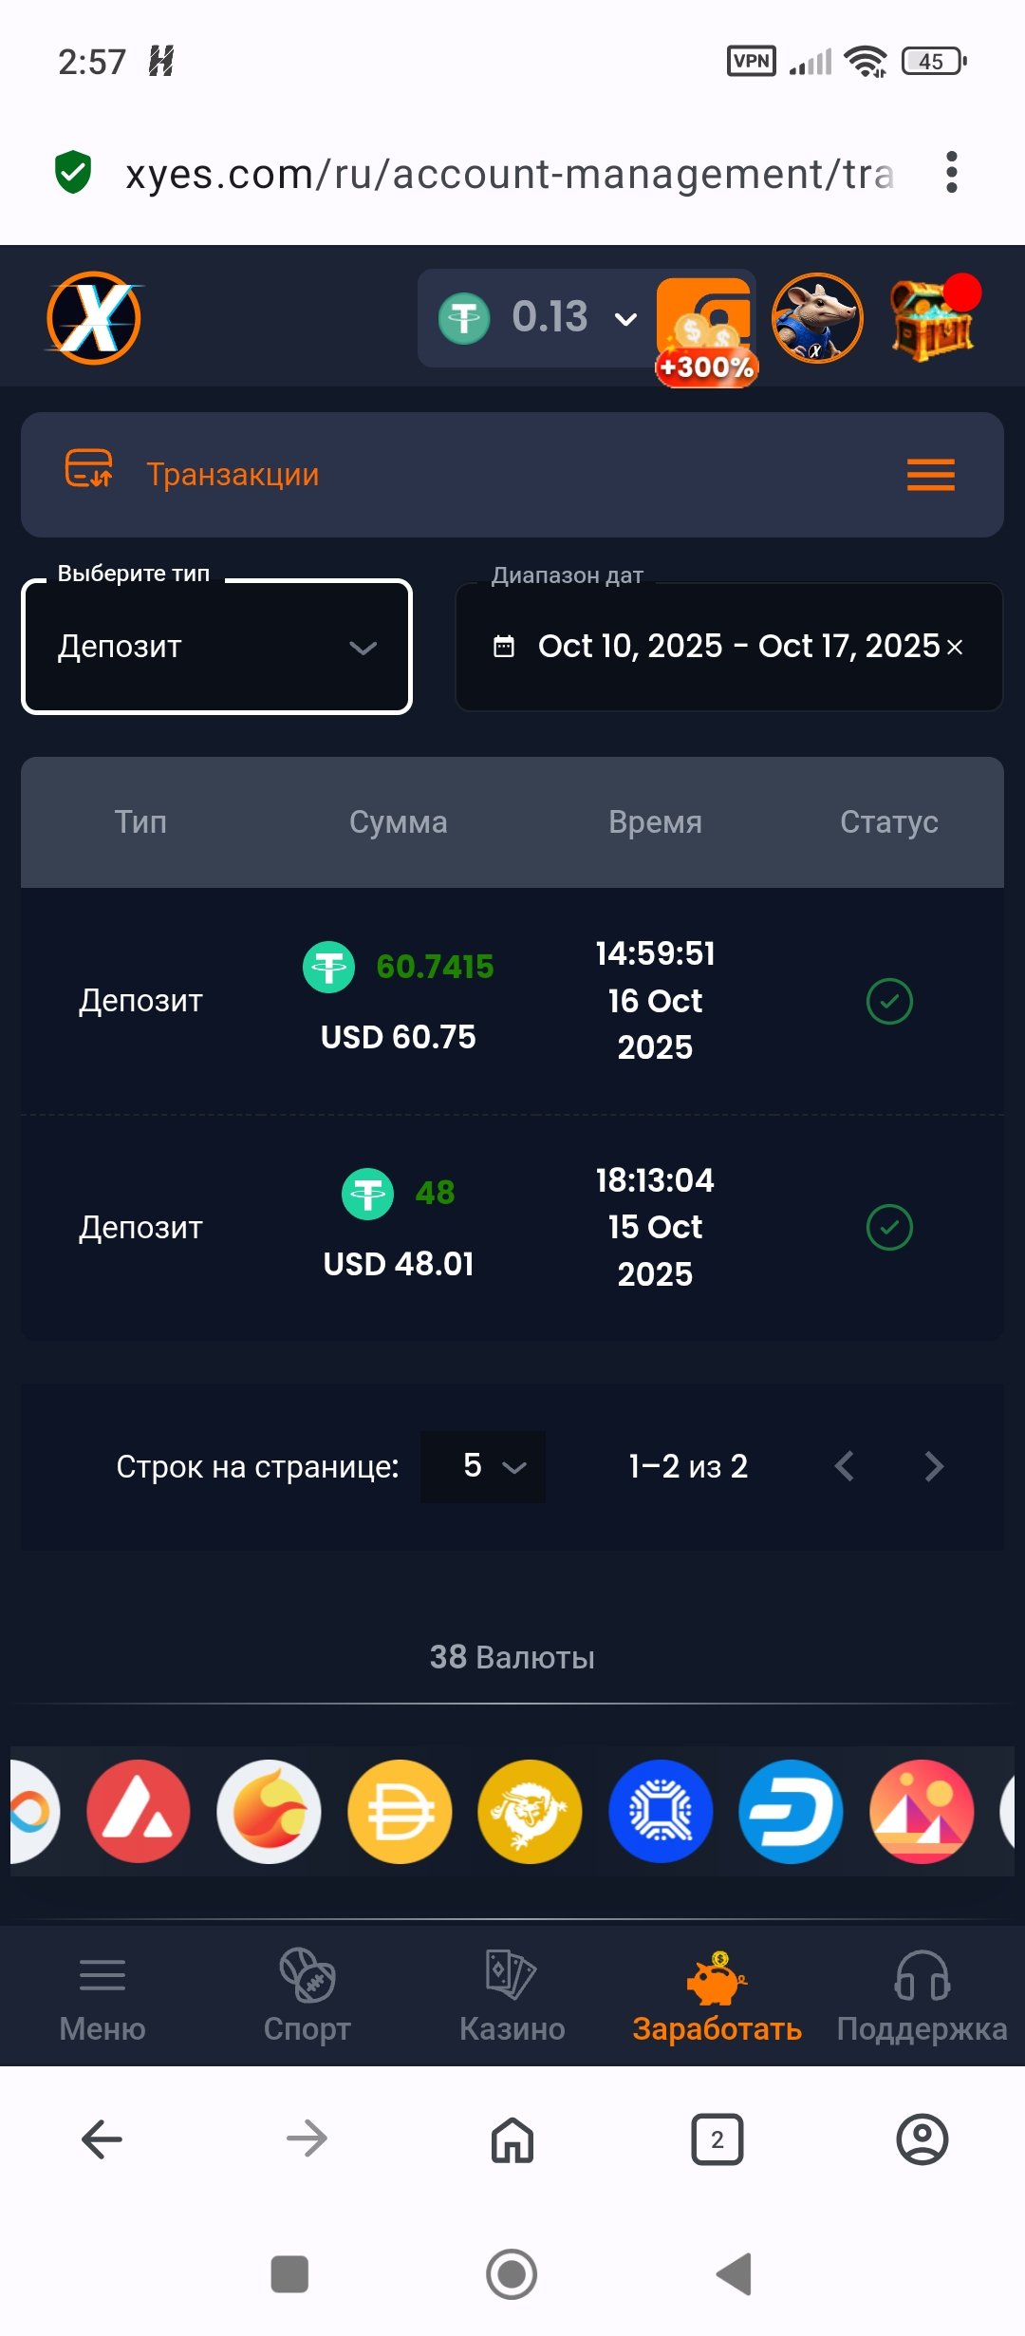Tap the Dash coin icon

pos(791,1811)
